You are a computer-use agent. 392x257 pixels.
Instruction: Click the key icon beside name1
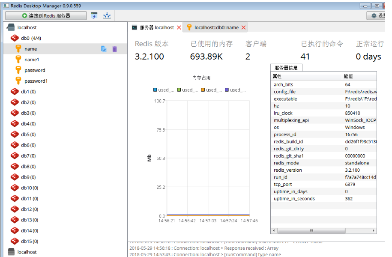click(x=18, y=60)
